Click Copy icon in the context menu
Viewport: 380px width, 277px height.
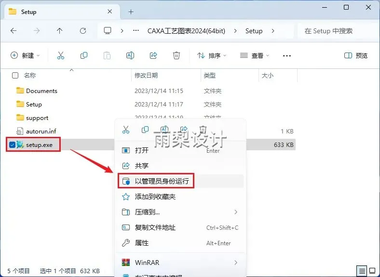(145, 130)
